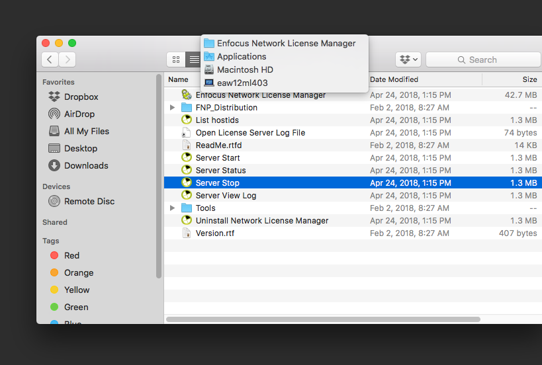Image resolution: width=542 pixels, height=365 pixels.
Task: Choose eaw12ml403 in the path menu
Action: 285,83
